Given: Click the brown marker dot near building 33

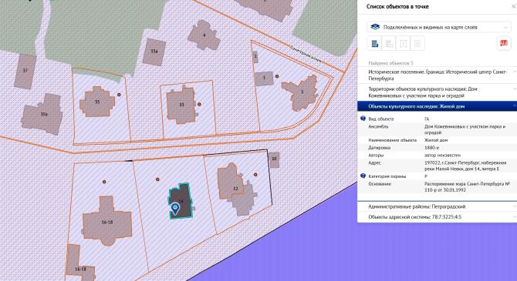Looking at the screenshot, I should coord(199,104).
